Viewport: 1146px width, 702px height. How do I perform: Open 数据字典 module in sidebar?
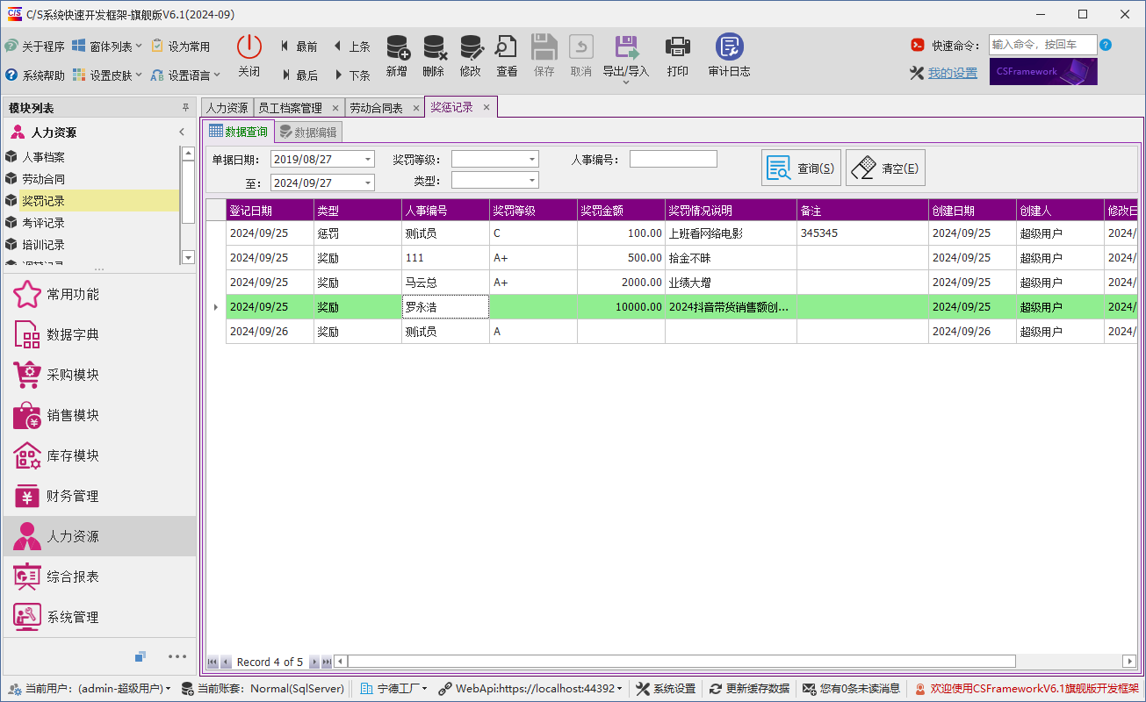click(x=99, y=334)
